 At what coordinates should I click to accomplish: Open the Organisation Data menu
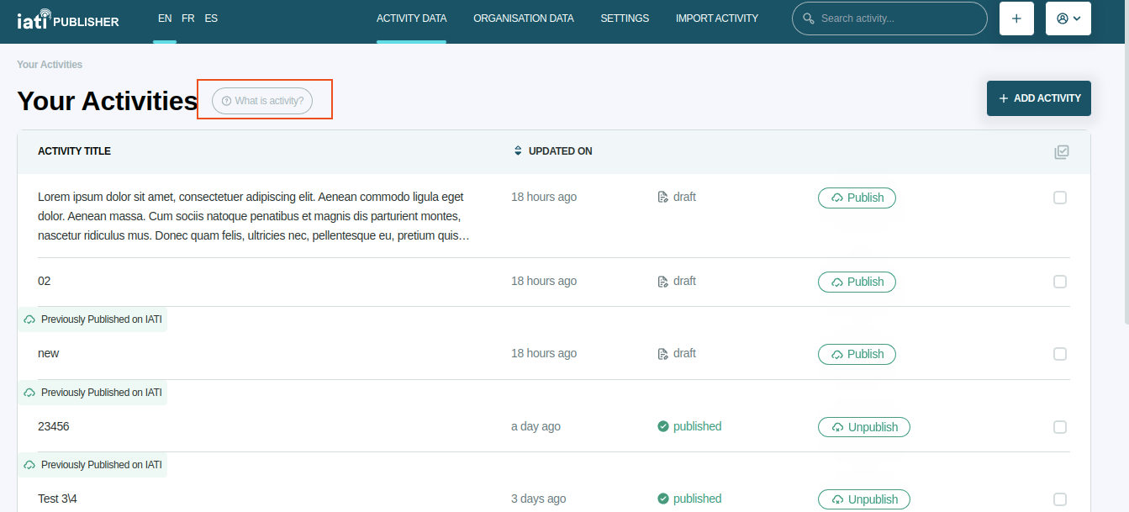(524, 18)
